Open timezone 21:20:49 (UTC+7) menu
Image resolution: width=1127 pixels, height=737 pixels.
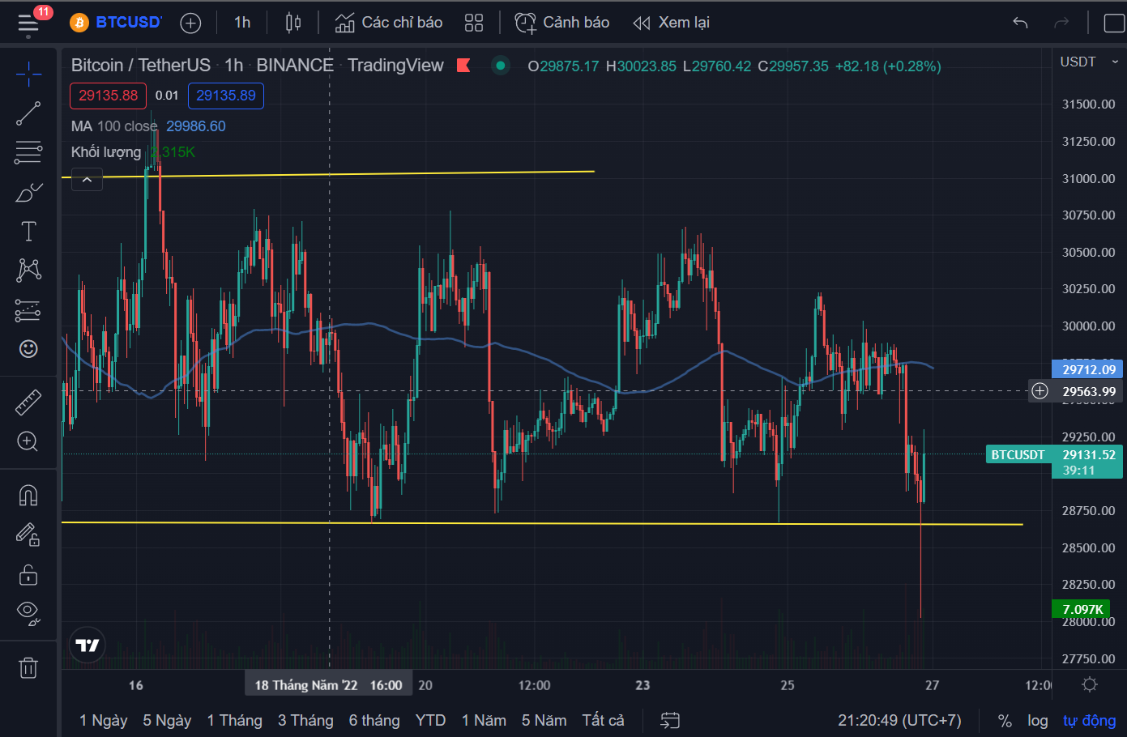(899, 720)
